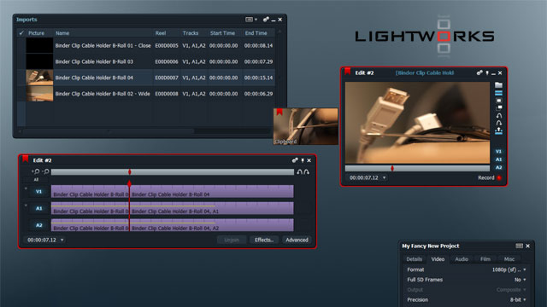The image size is (547, 307).
Task: Click the checkmark column header in Imports
Action: (x=22, y=33)
